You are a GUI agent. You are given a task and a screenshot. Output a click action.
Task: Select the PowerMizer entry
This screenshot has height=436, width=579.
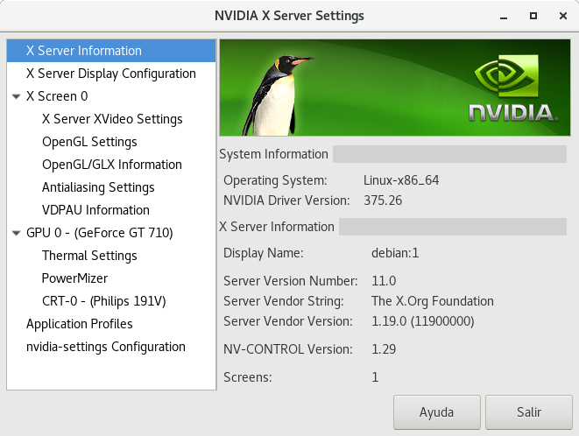click(x=74, y=278)
